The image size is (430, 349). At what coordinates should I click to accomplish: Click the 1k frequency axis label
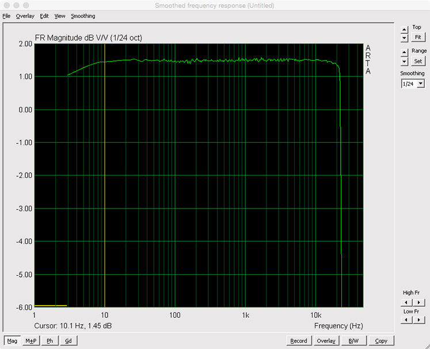[245, 315]
